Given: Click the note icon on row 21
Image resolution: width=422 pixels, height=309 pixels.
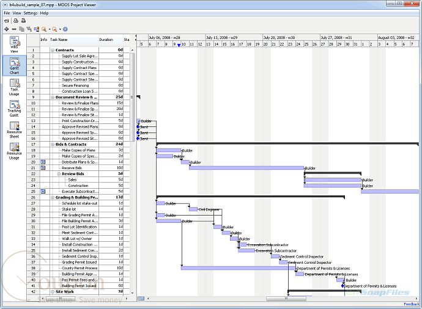Looking at the screenshot, I should (x=43, y=168).
